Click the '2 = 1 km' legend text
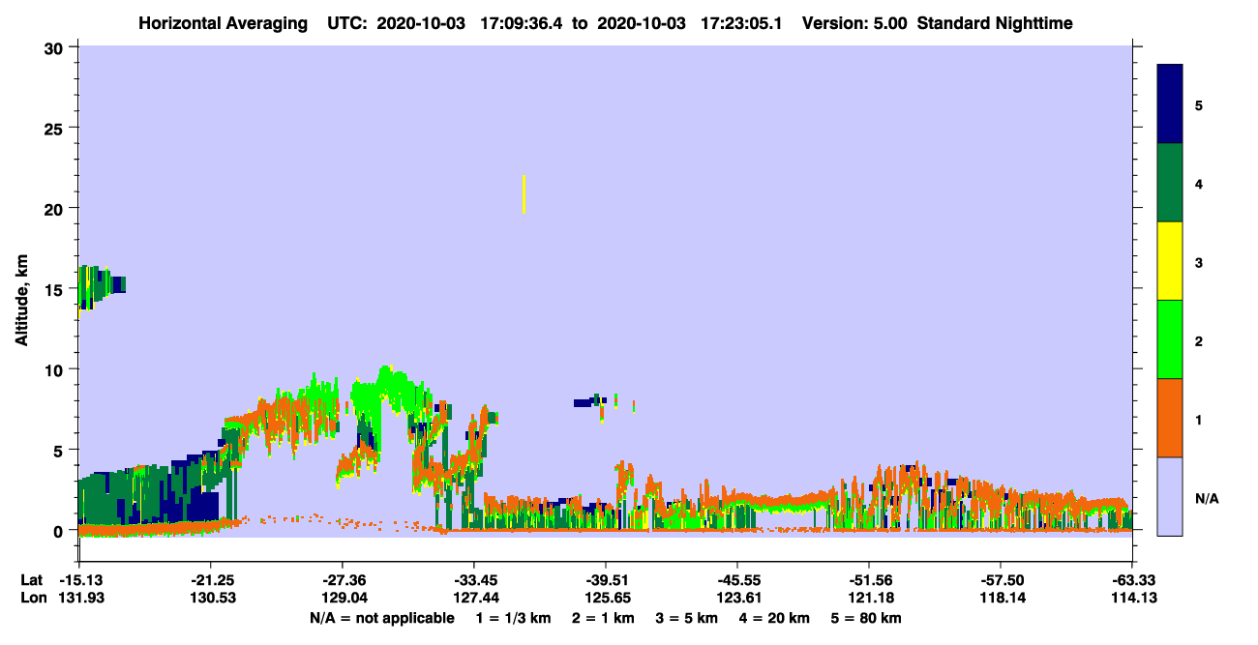The height and width of the screenshot is (645, 1258). [602, 617]
